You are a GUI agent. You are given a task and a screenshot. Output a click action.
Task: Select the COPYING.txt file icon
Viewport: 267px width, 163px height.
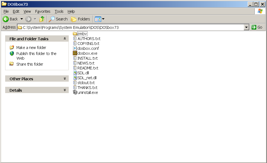[x=75, y=44]
